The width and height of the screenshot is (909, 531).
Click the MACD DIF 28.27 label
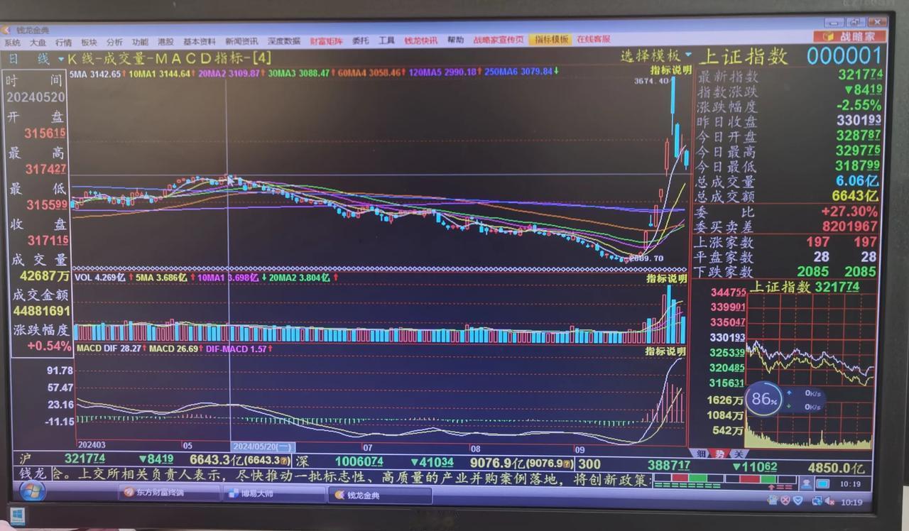(110, 349)
